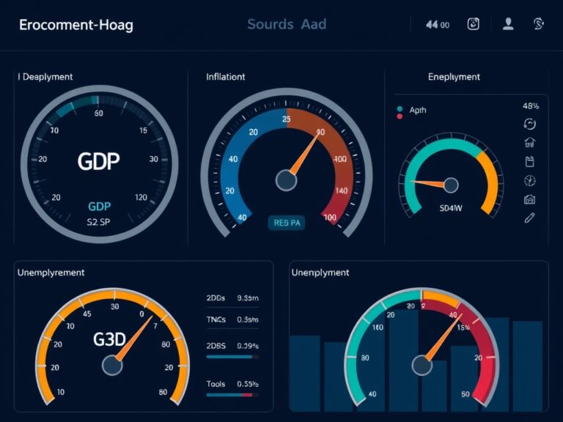This screenshot has height=422, width=563.
Task: Click the Tools progress bar
Action: (232, 395)
